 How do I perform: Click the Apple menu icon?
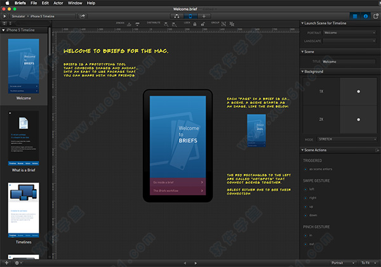7,3
